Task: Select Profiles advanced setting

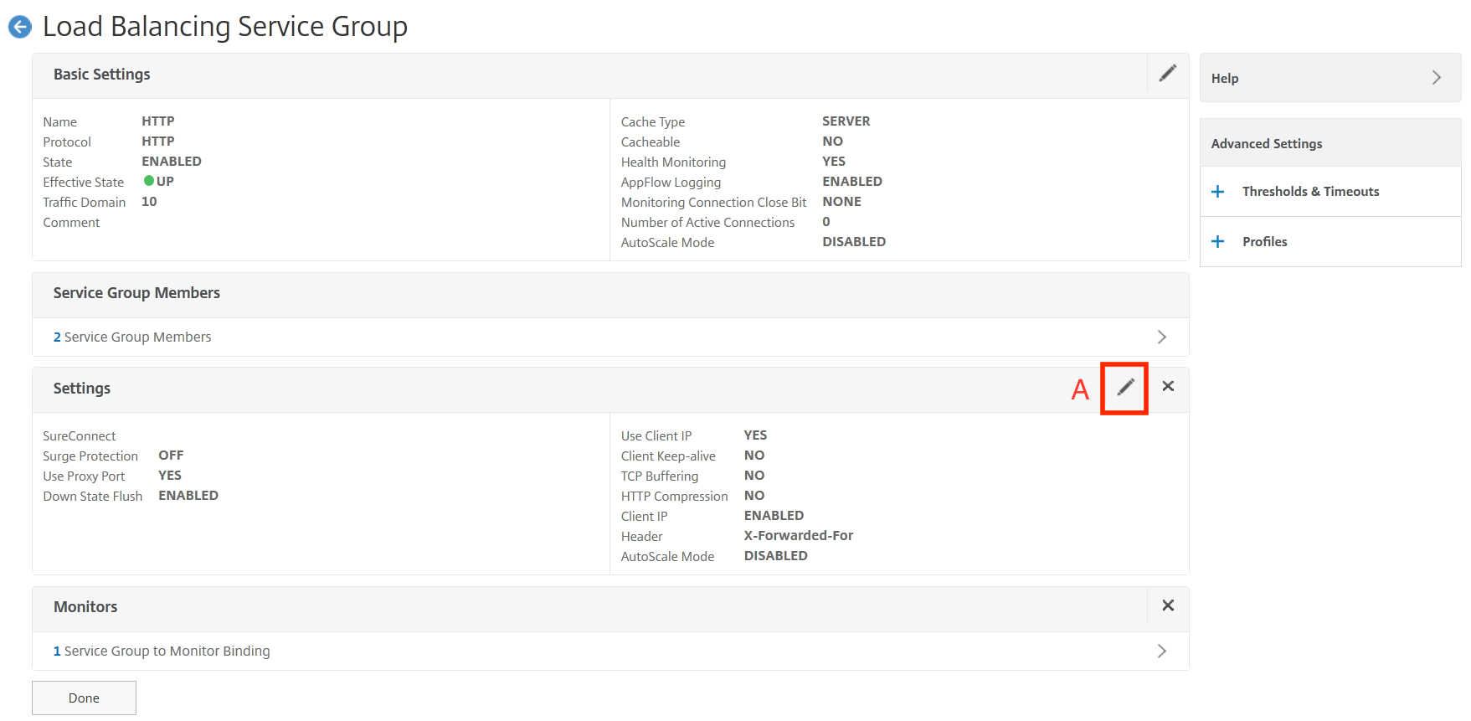Action: pyautogui.click(x=1264, y=242)
